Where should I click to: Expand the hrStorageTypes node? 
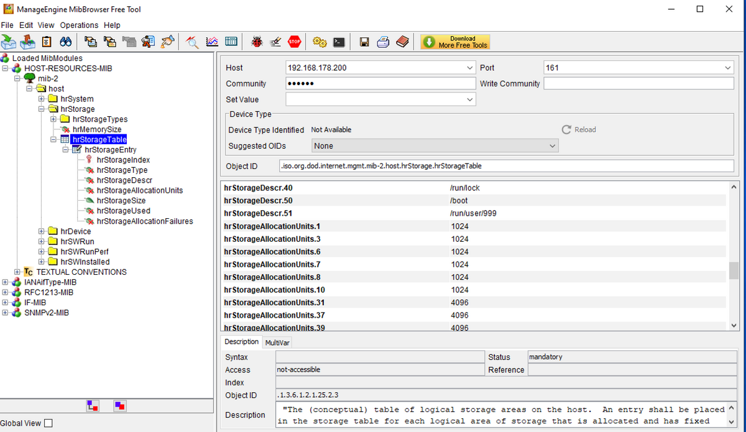click(53, 119)
